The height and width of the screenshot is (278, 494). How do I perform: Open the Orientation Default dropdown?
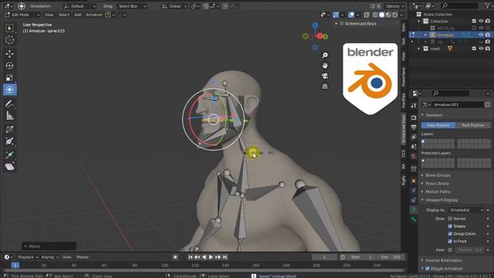coord(80,6)
